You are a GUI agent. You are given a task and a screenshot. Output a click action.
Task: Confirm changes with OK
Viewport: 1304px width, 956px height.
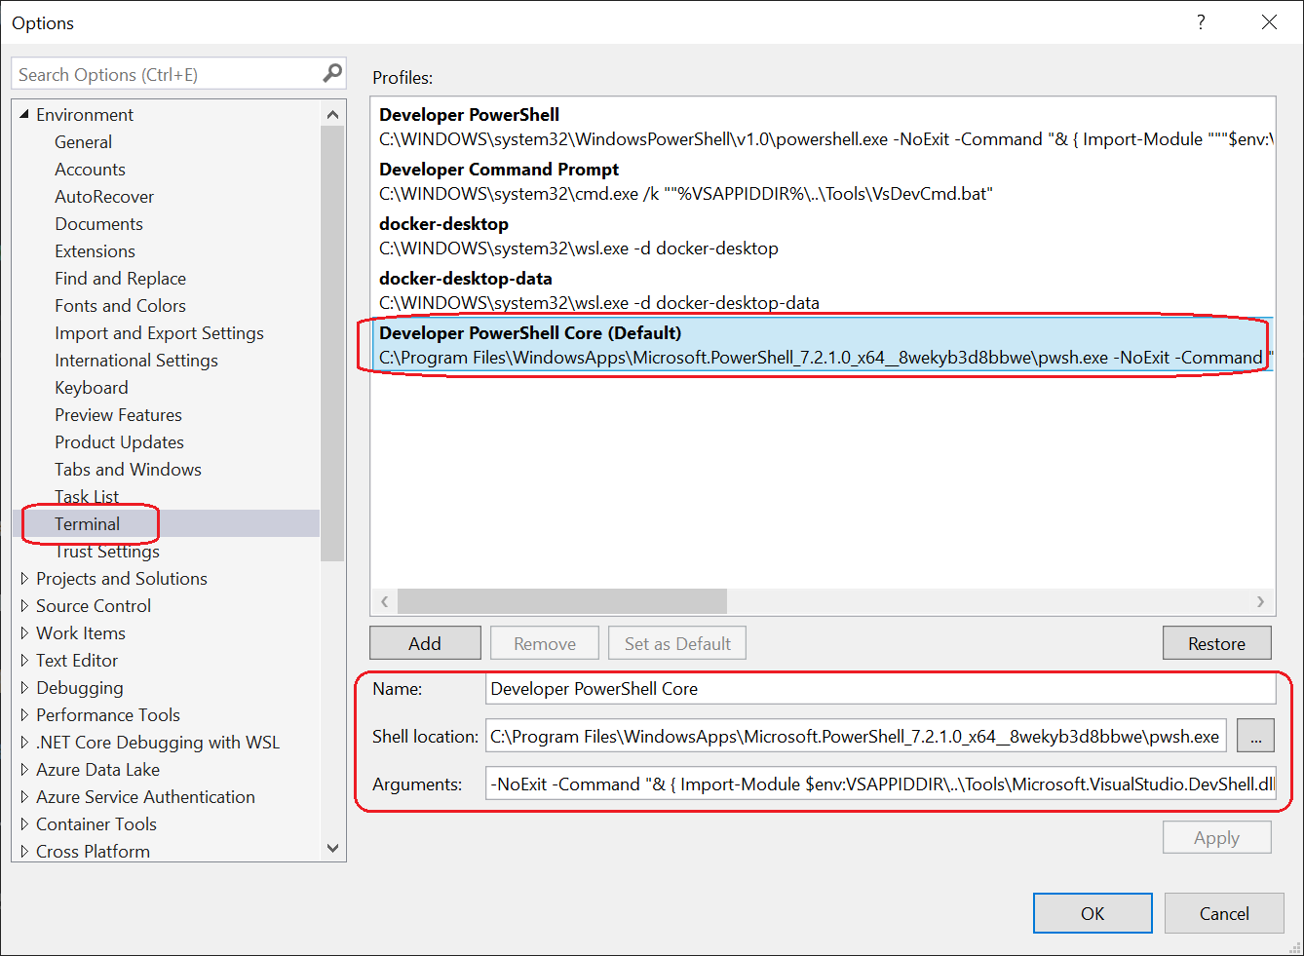point(1093,913)
